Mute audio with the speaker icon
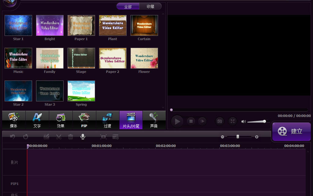 [243, 122]
